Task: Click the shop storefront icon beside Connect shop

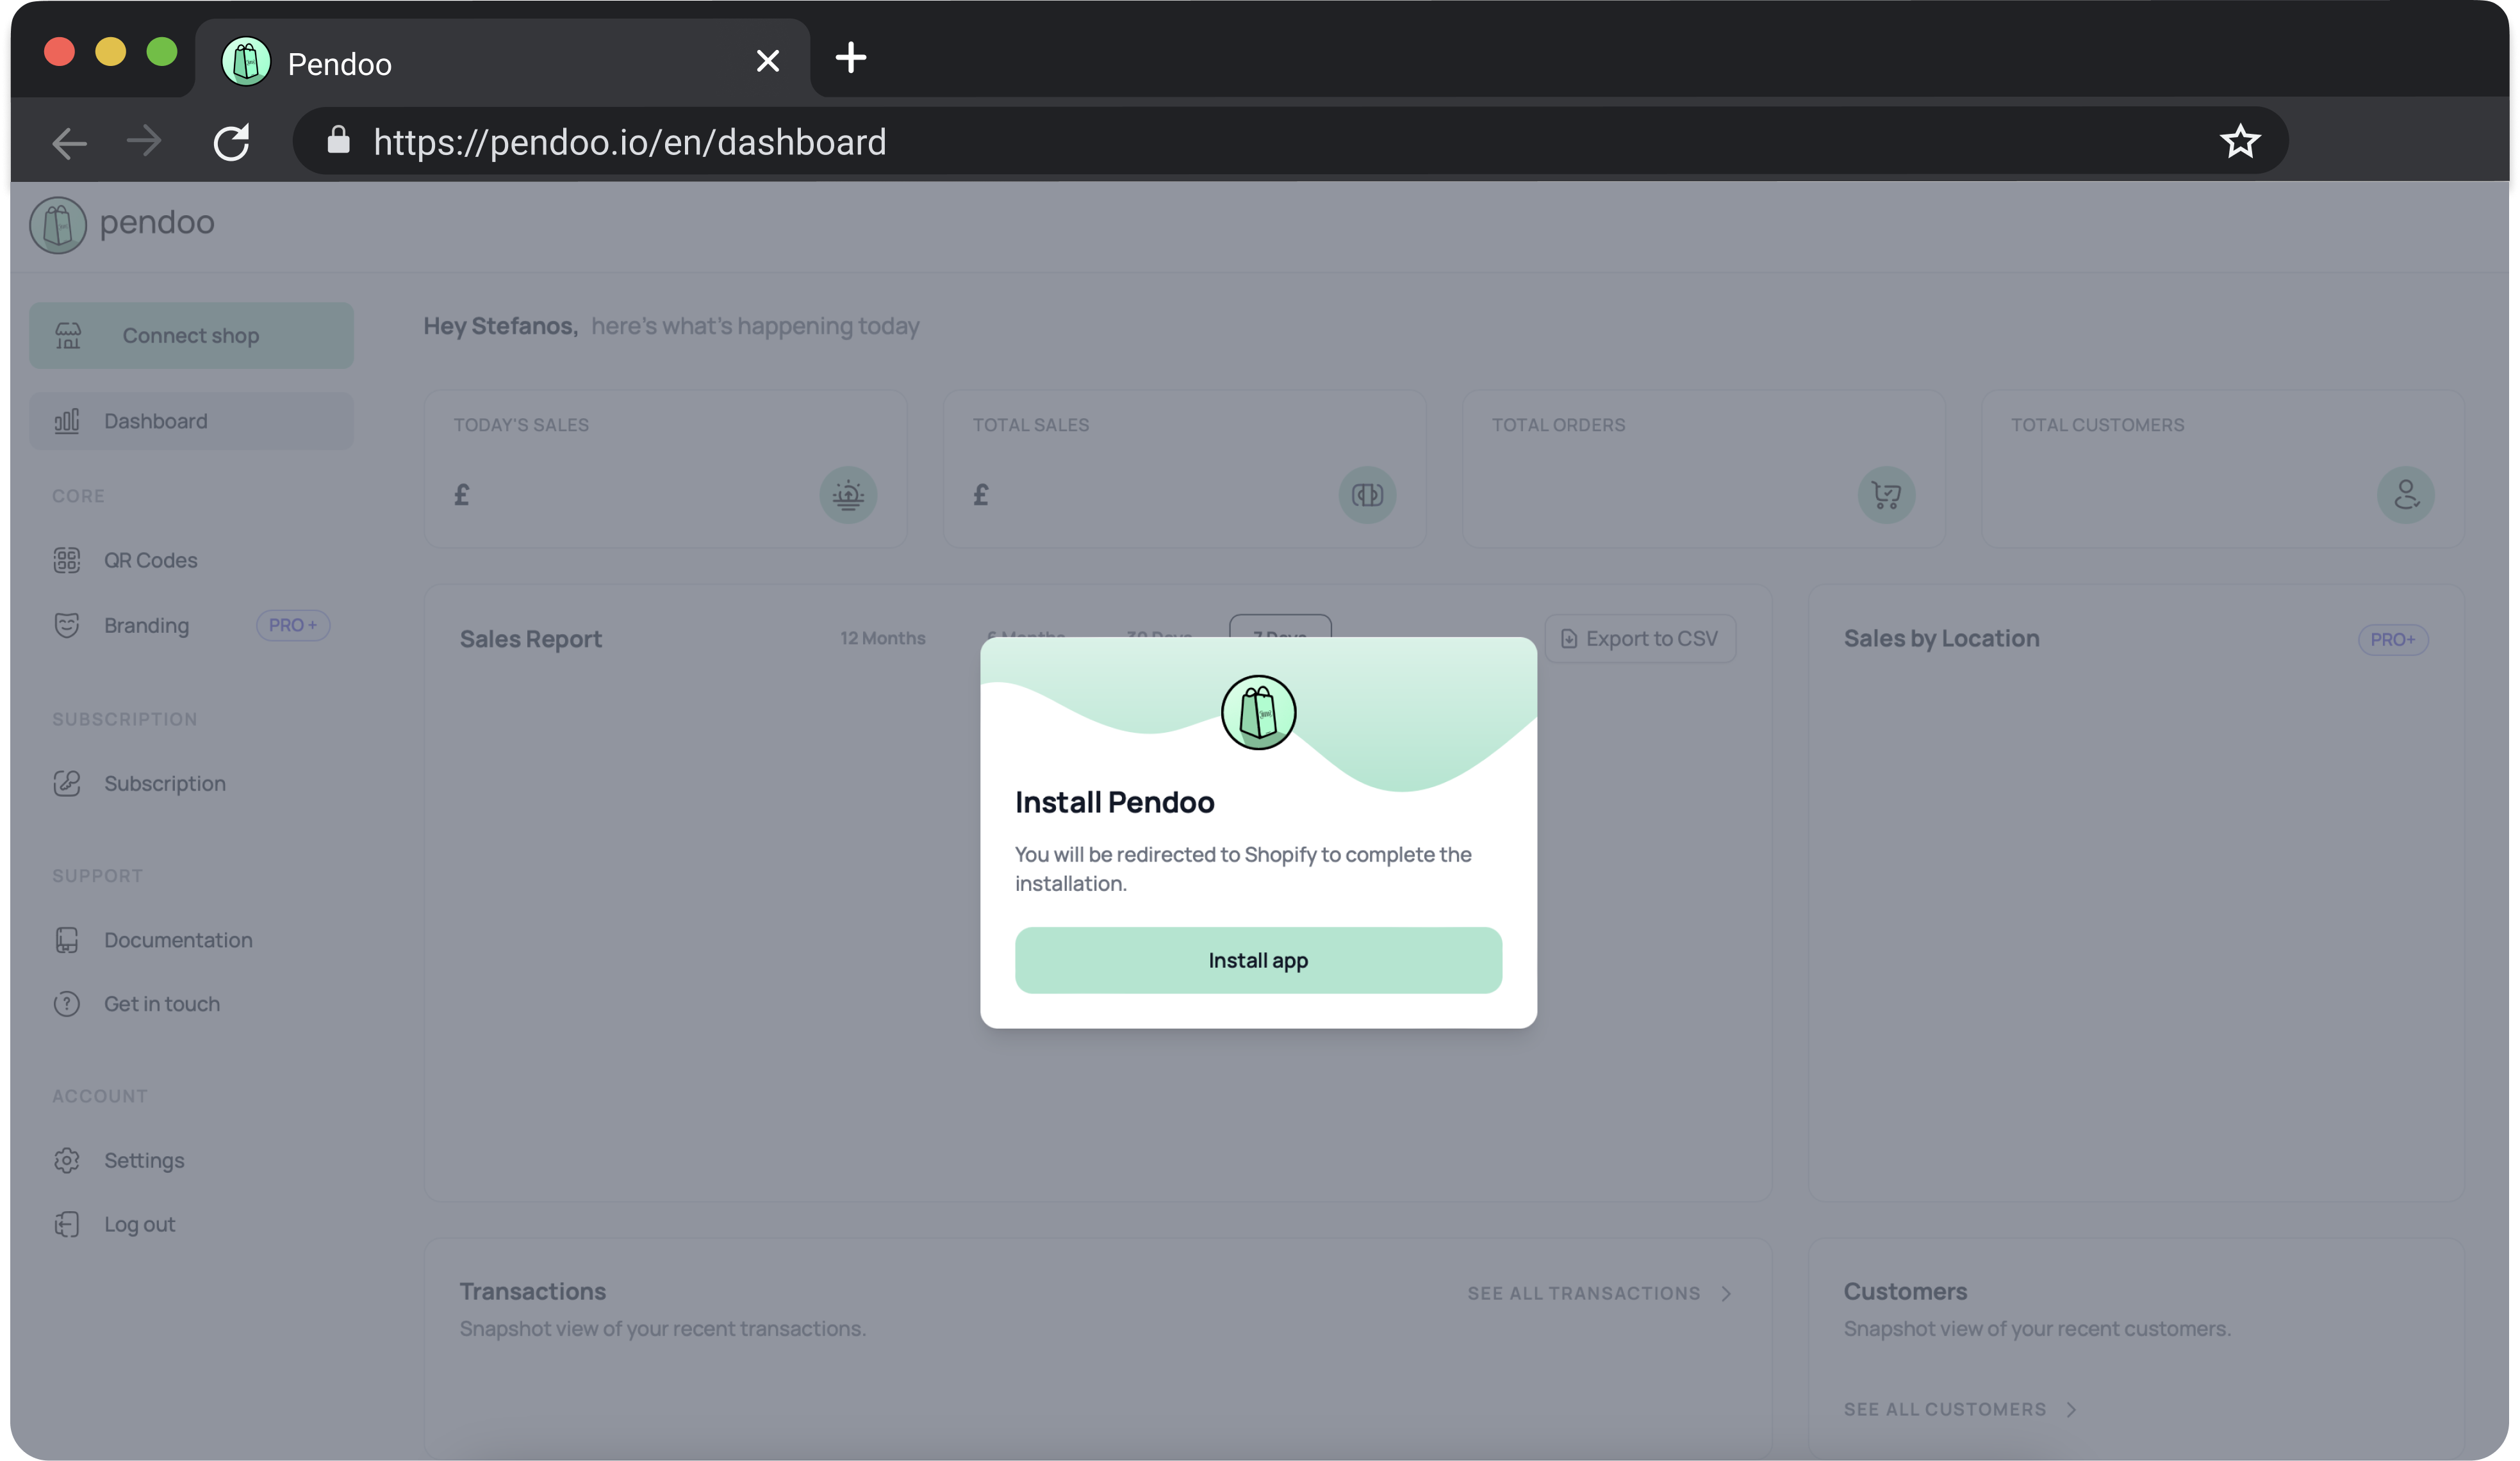Action: click(68, 336)
